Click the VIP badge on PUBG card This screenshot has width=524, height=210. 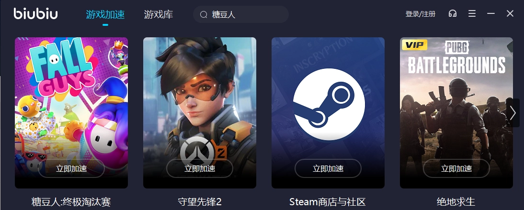pos(414,45)
